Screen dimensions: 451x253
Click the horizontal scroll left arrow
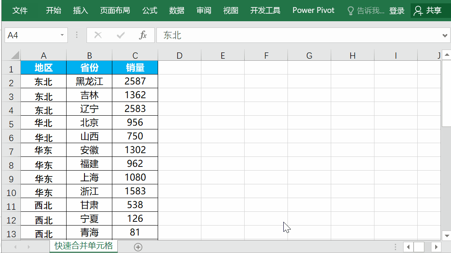(408, 247)
